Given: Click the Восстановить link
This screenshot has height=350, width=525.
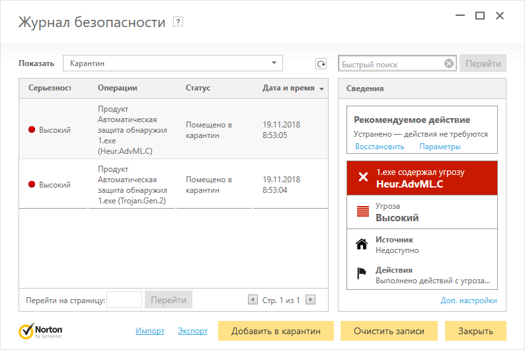Looking at the screenshot, I should click(380, 147).
